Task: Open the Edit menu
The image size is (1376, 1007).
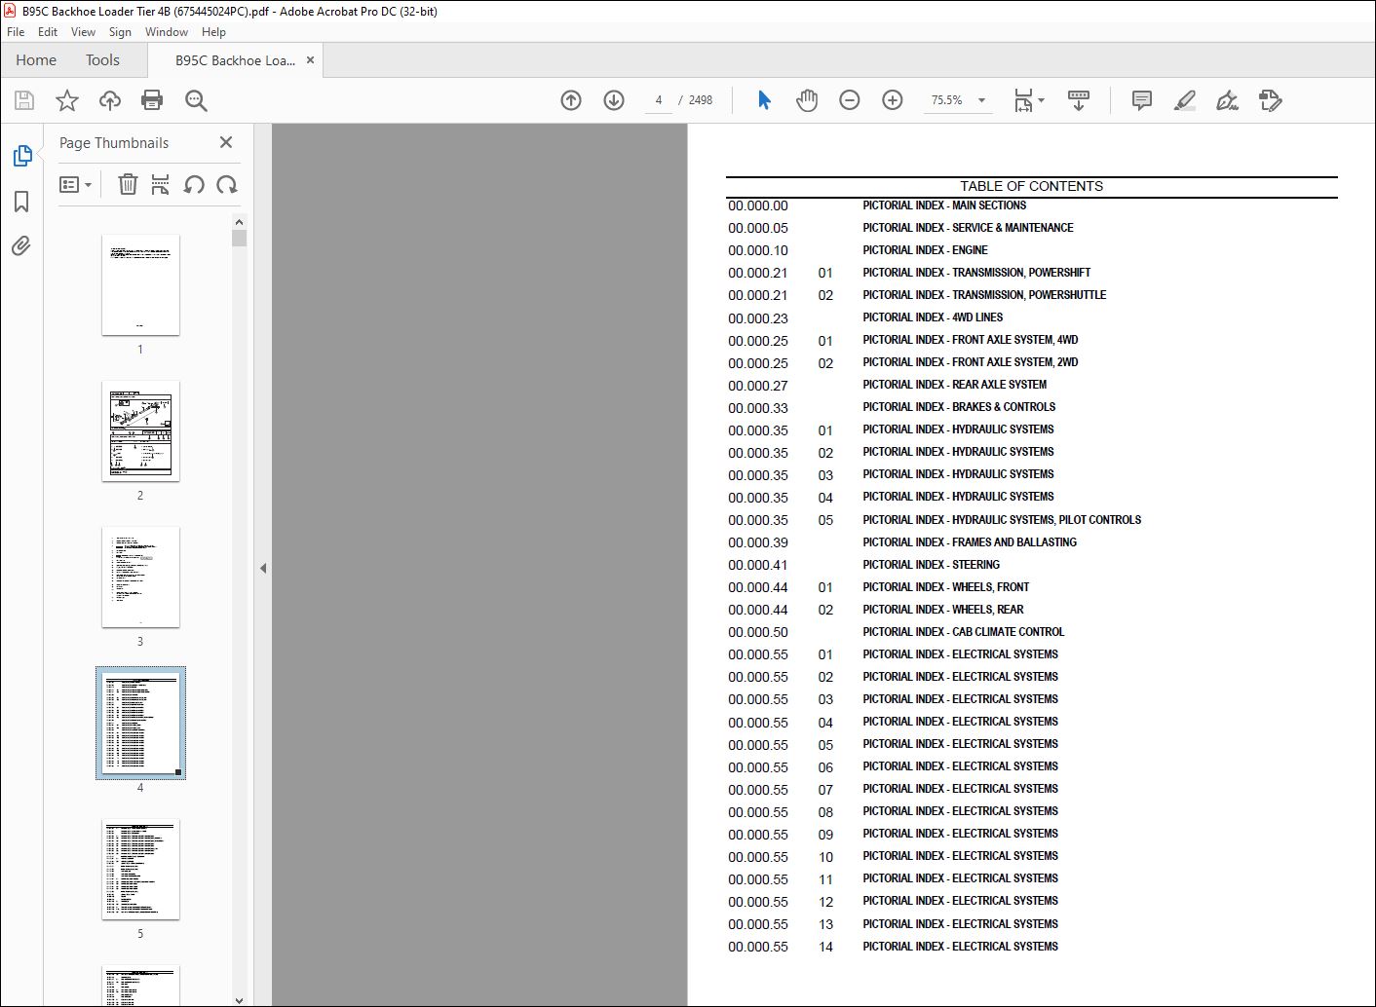Action: [48, 32]
